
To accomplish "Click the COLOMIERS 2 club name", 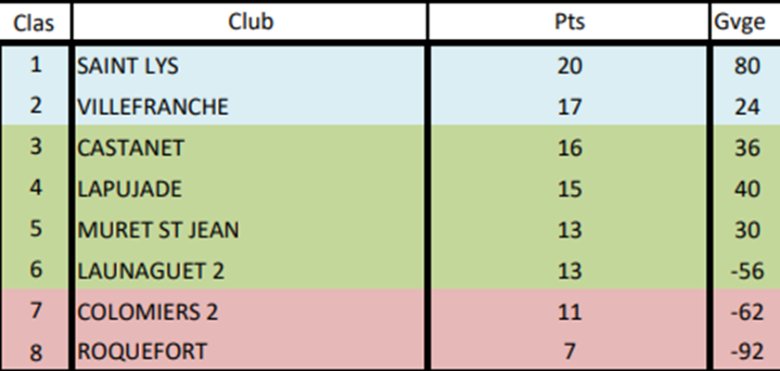I will point(148,312).
